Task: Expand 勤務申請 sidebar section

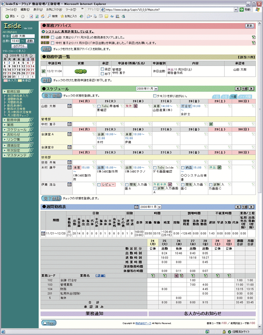Action: [x=18, y=120]
